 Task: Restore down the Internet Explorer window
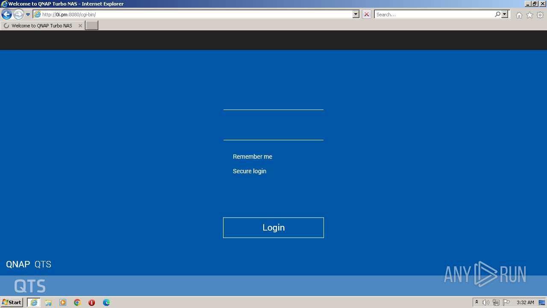click(535, 4)
